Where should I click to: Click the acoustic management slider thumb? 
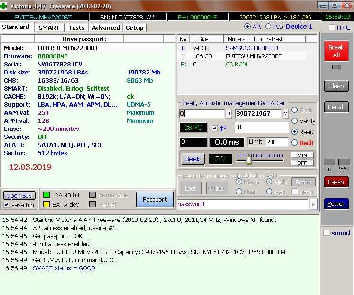[249, 159]
